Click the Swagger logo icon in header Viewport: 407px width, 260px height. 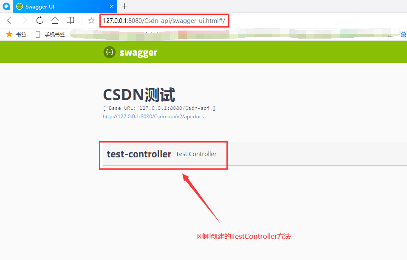[x=110, y=52]
